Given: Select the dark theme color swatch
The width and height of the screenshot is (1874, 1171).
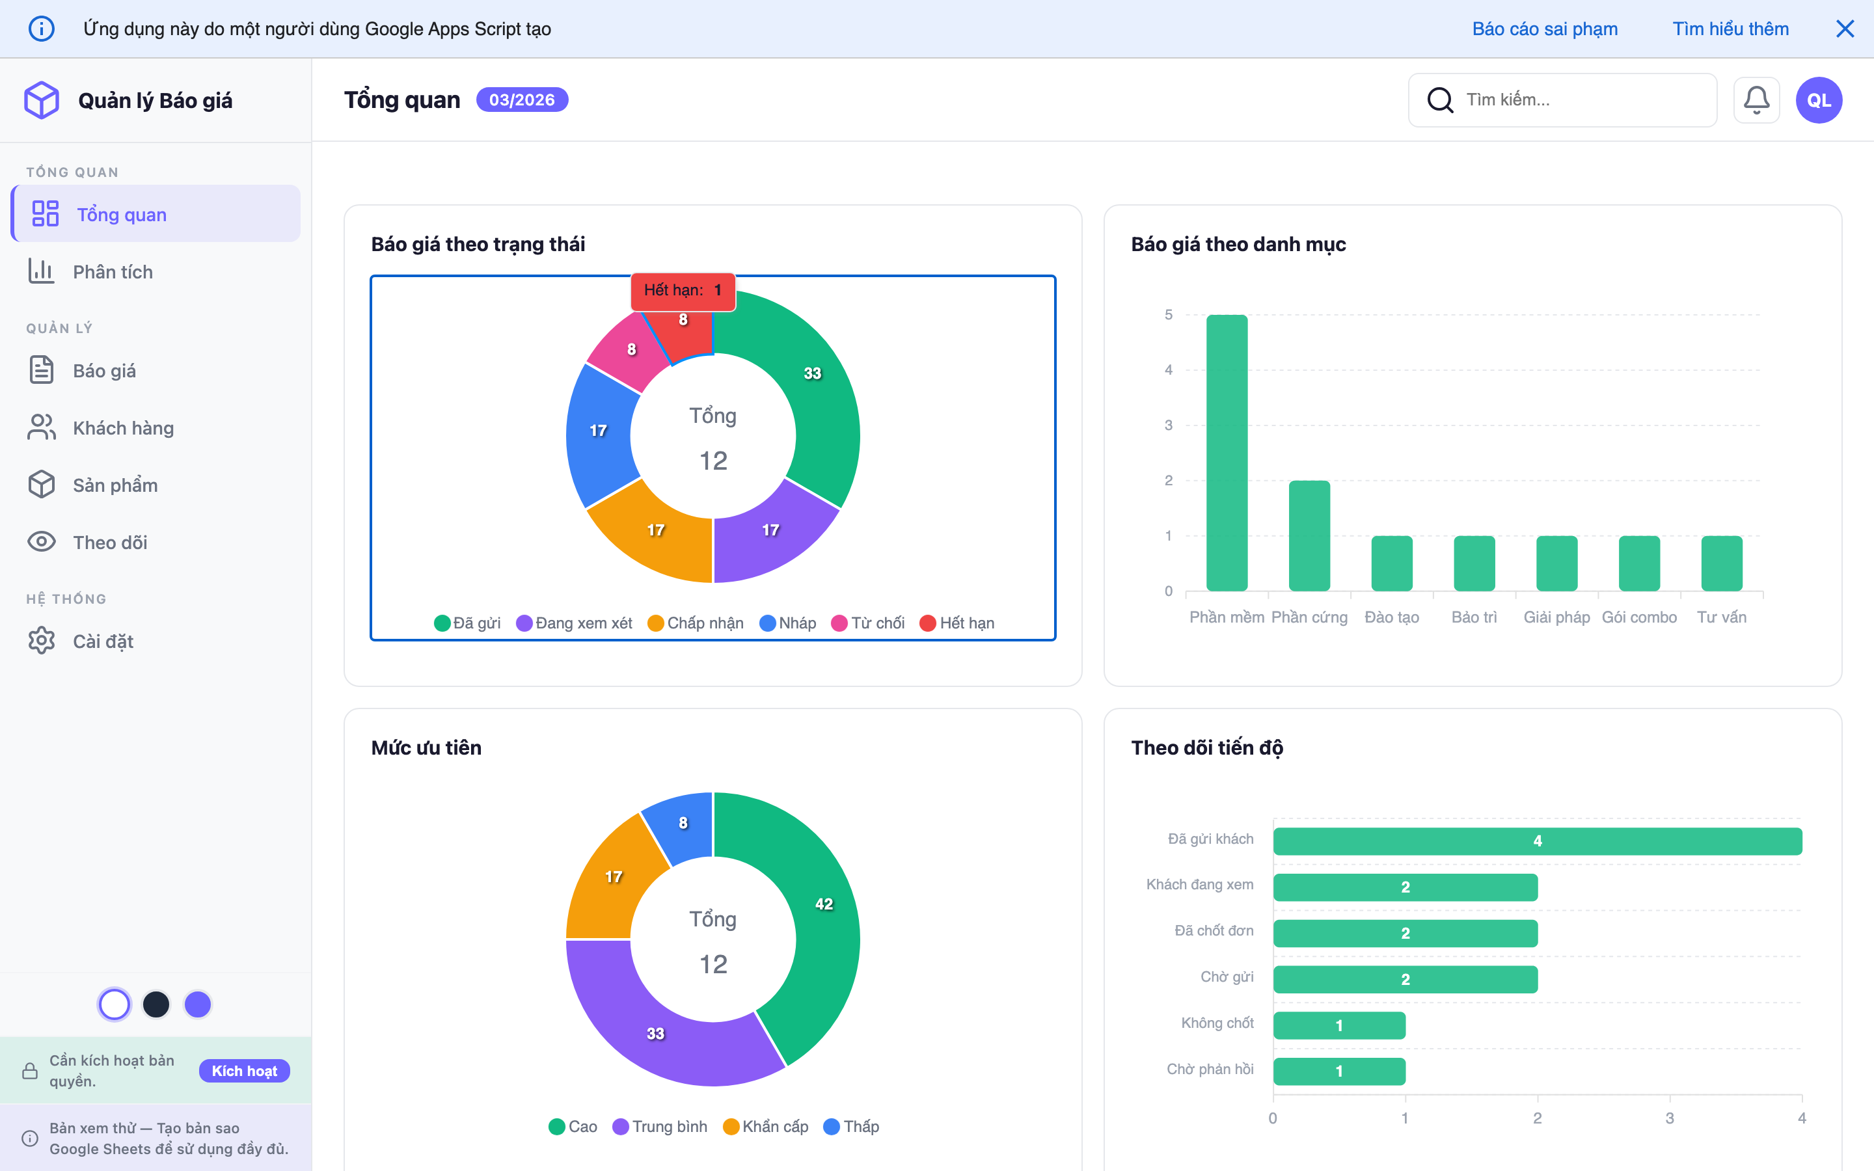Looking at the screenshot, I should point(156,1004).
